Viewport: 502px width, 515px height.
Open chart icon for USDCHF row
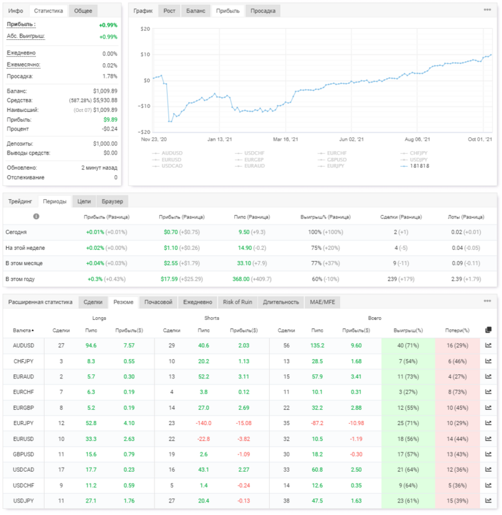click(488, 485)
